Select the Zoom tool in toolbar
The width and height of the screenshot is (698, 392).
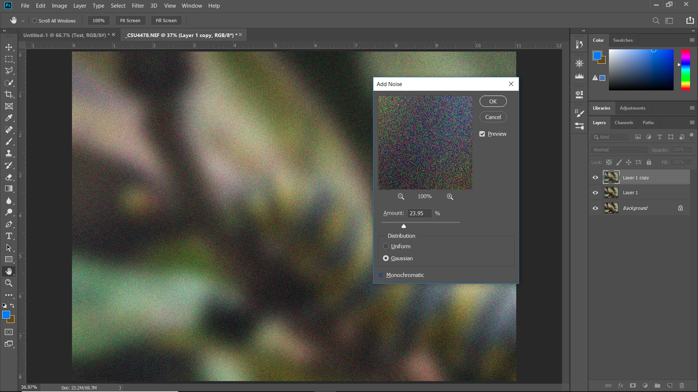click(9, 283)
